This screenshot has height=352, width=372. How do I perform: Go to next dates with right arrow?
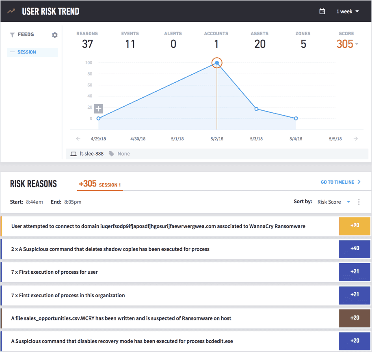[x=355, y=139]
